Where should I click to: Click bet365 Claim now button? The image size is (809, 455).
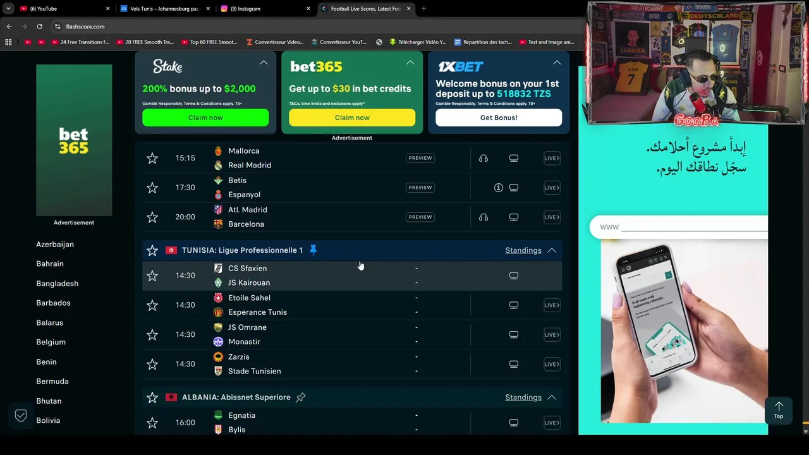[352, 118]
